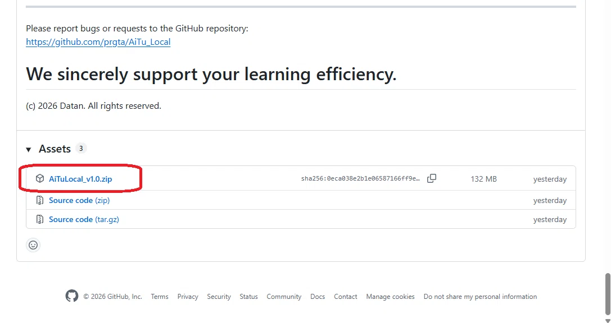Viewport: 611px width, 323px height.
Task: Click the GitHub logo in the footer
Action: pyautogui.click(x=72, y=296)
